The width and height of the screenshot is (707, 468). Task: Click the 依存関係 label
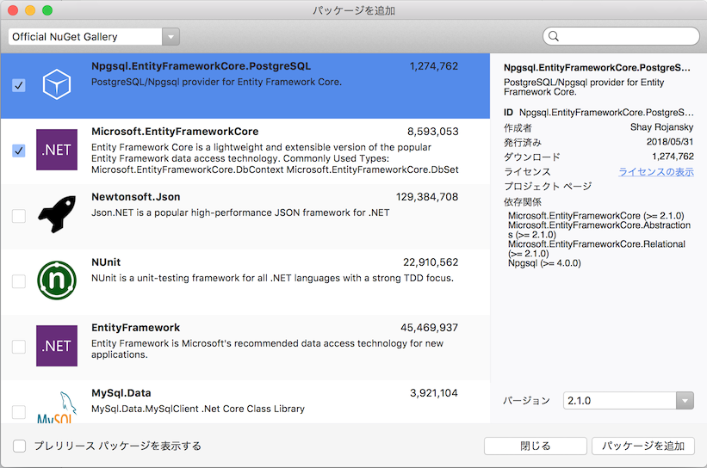(523, 202)
